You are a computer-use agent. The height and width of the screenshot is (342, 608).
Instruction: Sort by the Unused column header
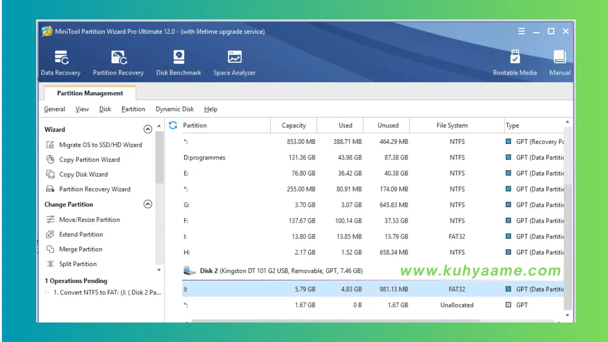click(387, 125)
